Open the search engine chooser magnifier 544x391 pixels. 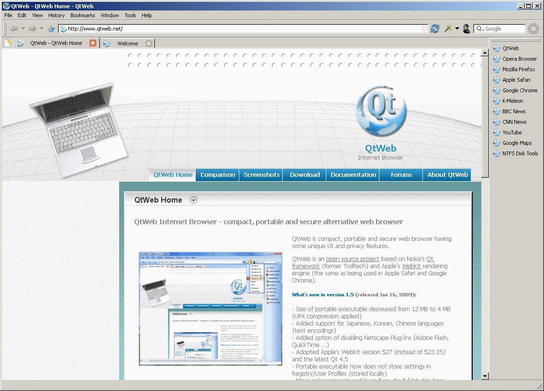click(479, 29)
